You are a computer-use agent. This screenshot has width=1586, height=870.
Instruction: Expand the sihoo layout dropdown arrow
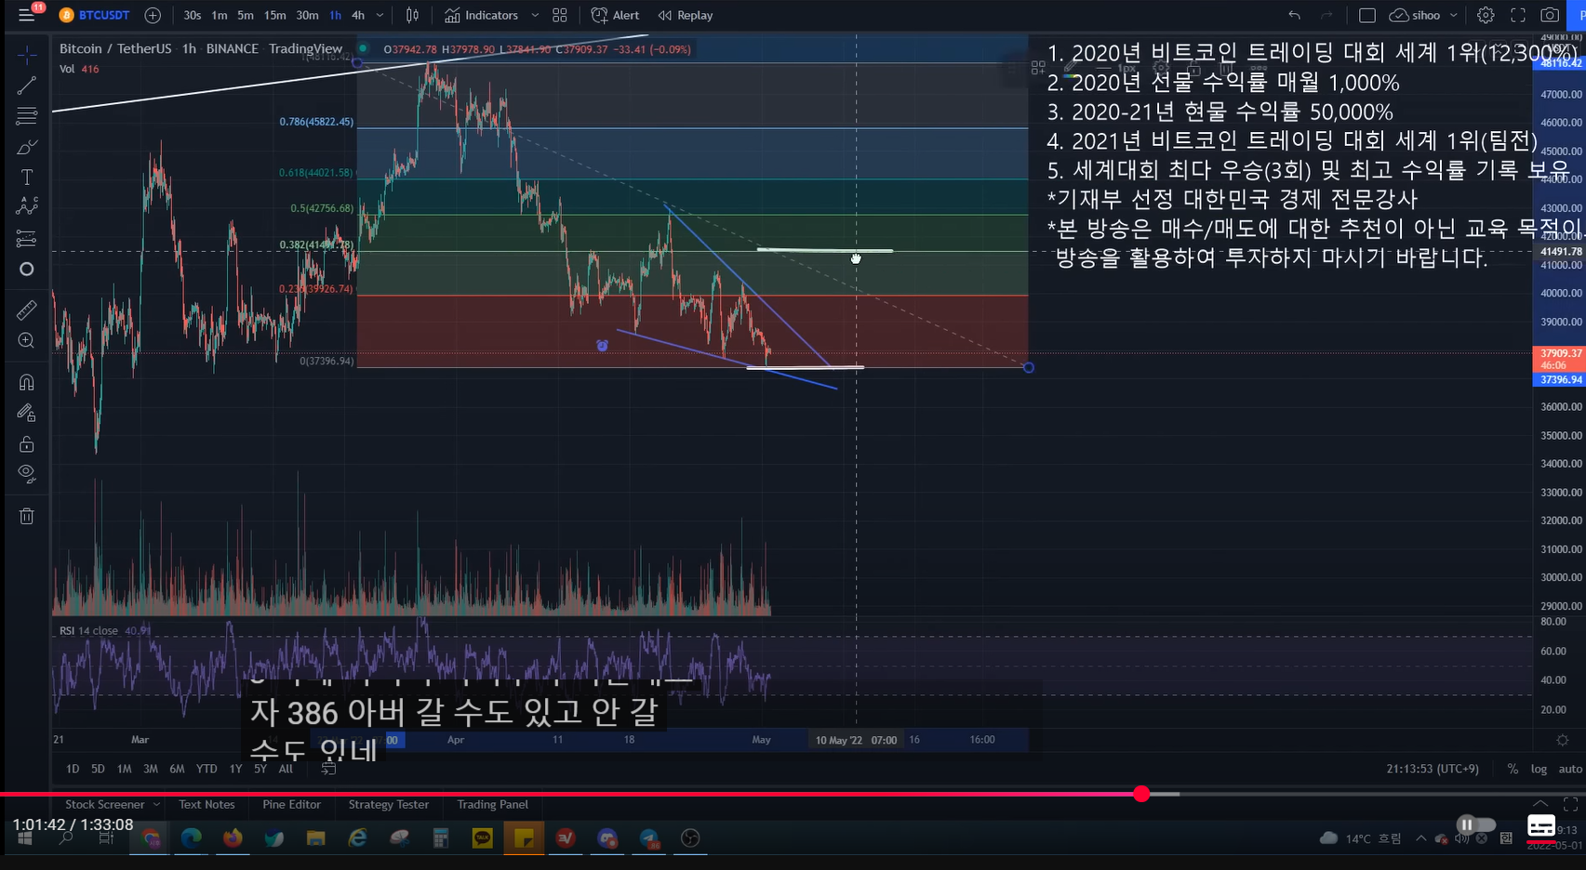(x=1454, y=15)
